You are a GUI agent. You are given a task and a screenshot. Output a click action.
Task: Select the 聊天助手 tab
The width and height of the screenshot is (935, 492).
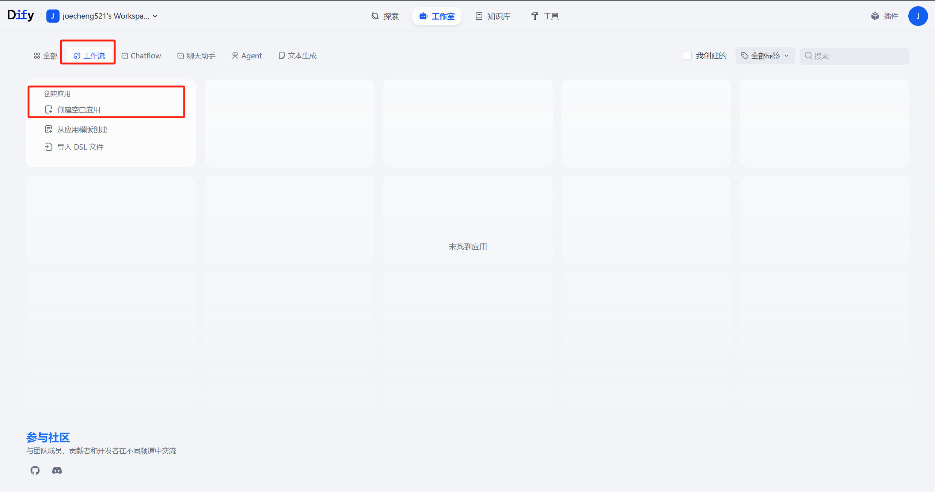pos(197,56)
